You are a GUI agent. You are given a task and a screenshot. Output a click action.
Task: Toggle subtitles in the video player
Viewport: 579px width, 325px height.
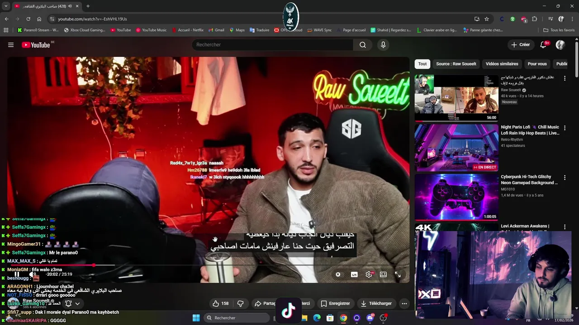(x=354, y=274)
